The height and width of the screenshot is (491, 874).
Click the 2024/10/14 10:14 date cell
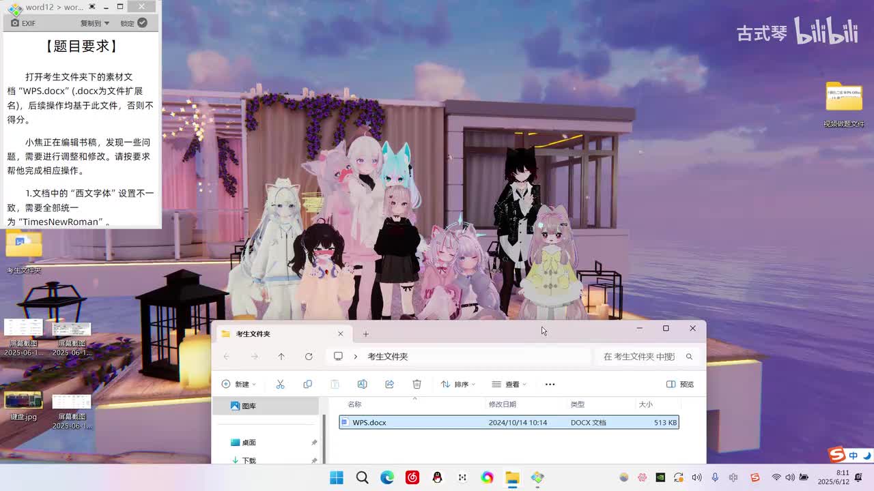[x=518, y=422]
